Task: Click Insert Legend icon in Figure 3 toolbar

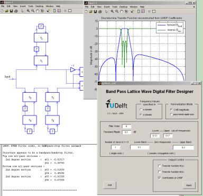Action: pyautogui.click(x=59, y=11)
